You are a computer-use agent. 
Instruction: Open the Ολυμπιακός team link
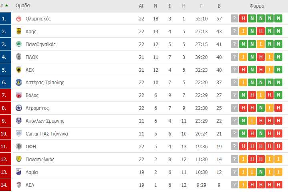38,19
